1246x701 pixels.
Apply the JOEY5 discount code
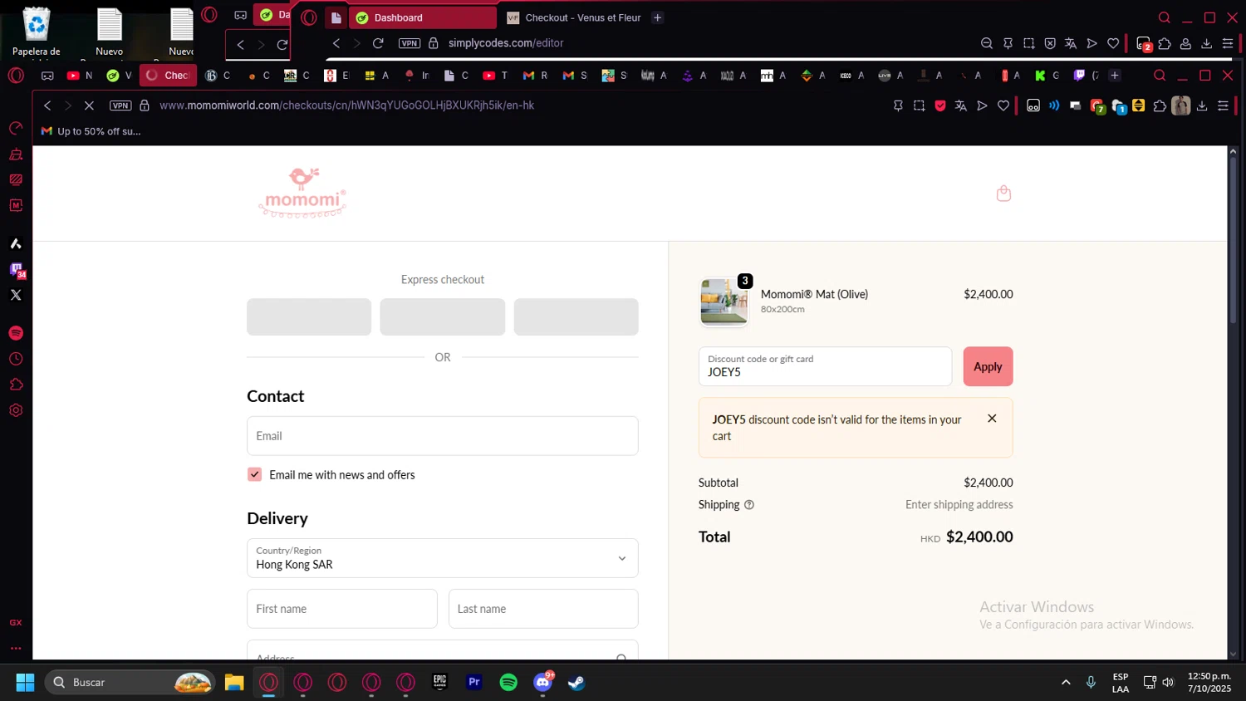pos(988,366)
